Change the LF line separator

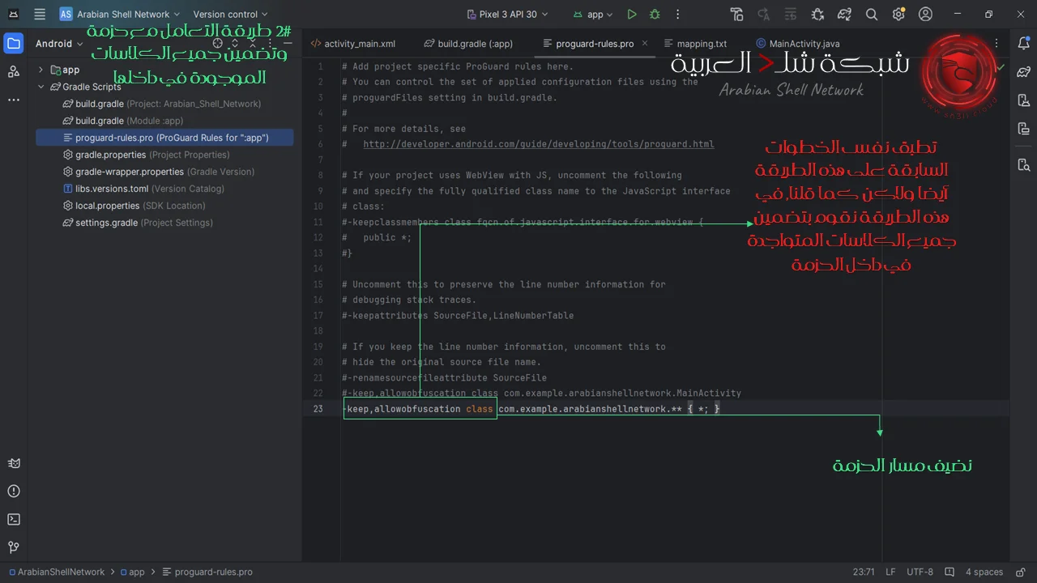pos(890,572)
